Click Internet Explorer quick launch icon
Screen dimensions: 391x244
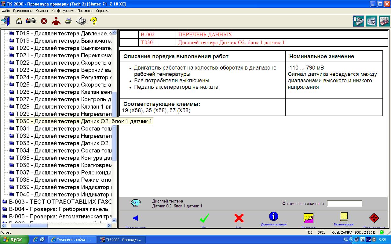(x=35, y=239)
